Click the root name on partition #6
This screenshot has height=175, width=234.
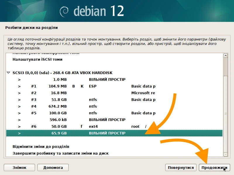point(135,127)
